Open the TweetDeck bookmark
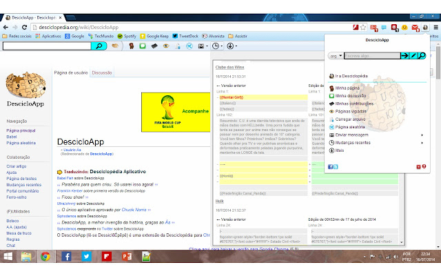 point(185,36)
